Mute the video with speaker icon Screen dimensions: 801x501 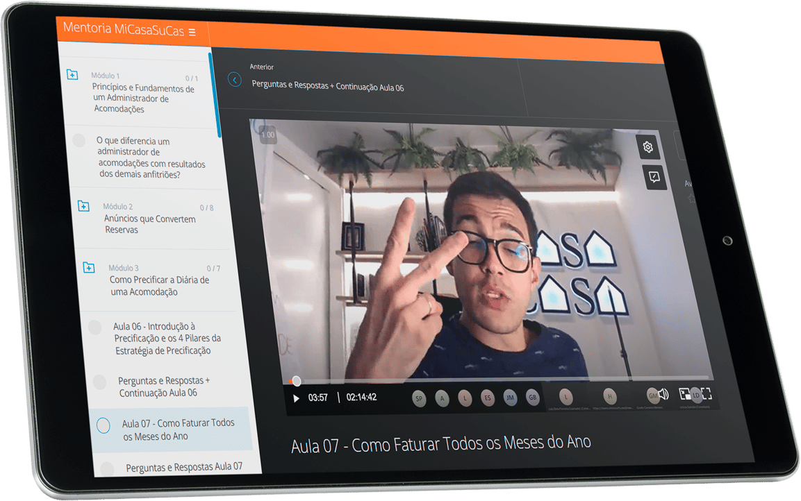663,394
